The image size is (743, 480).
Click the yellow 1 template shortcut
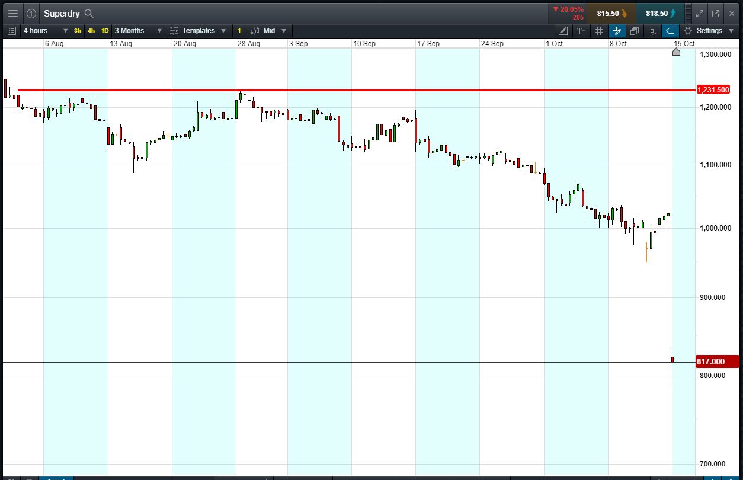(239, 31)
